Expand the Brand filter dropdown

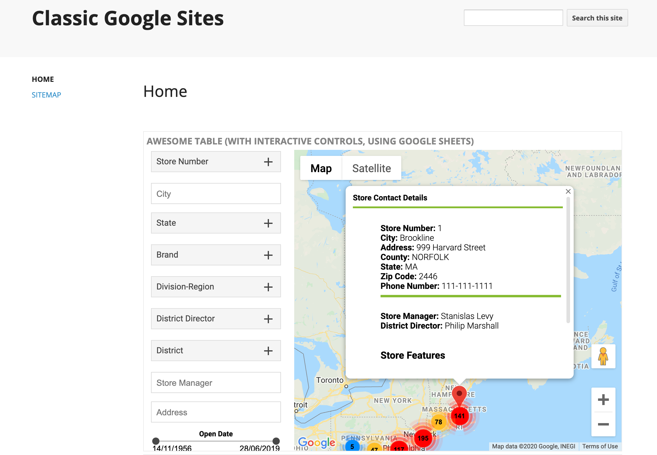click(x=216, y=255)
